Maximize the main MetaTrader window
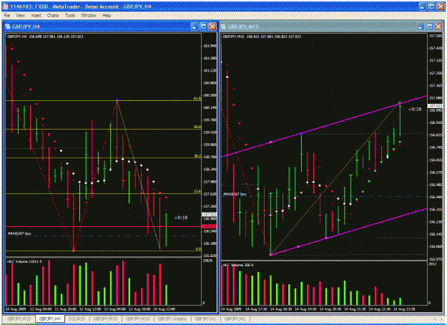447x325 pixels. pos(431,6)
